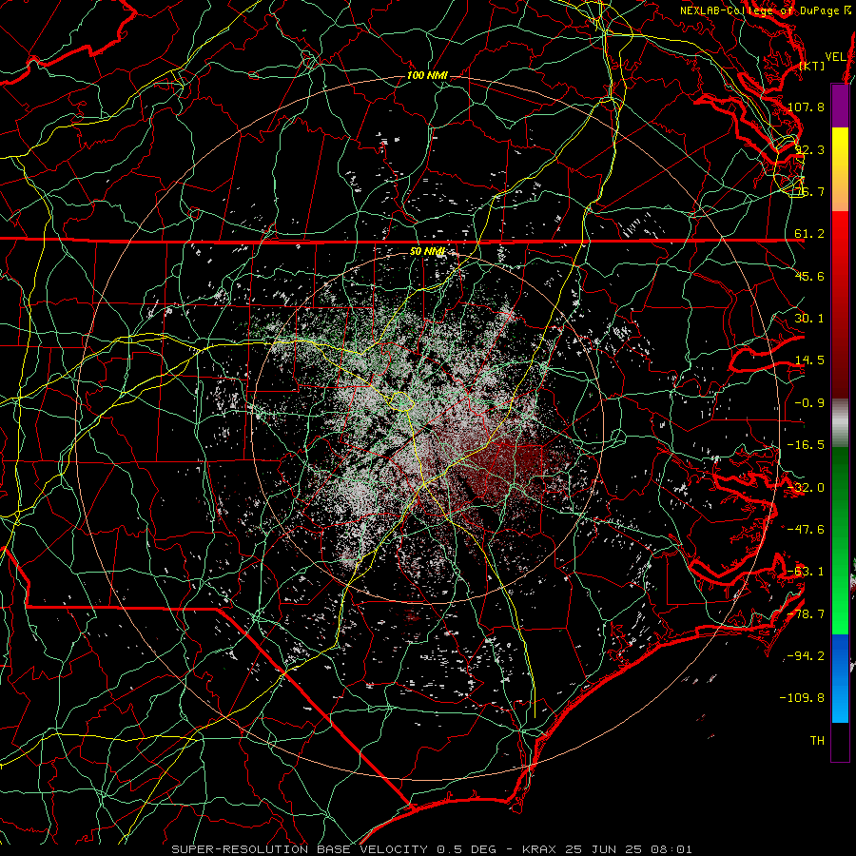Click the VEL legend title
856x856 pixels.
coord(835,57)
